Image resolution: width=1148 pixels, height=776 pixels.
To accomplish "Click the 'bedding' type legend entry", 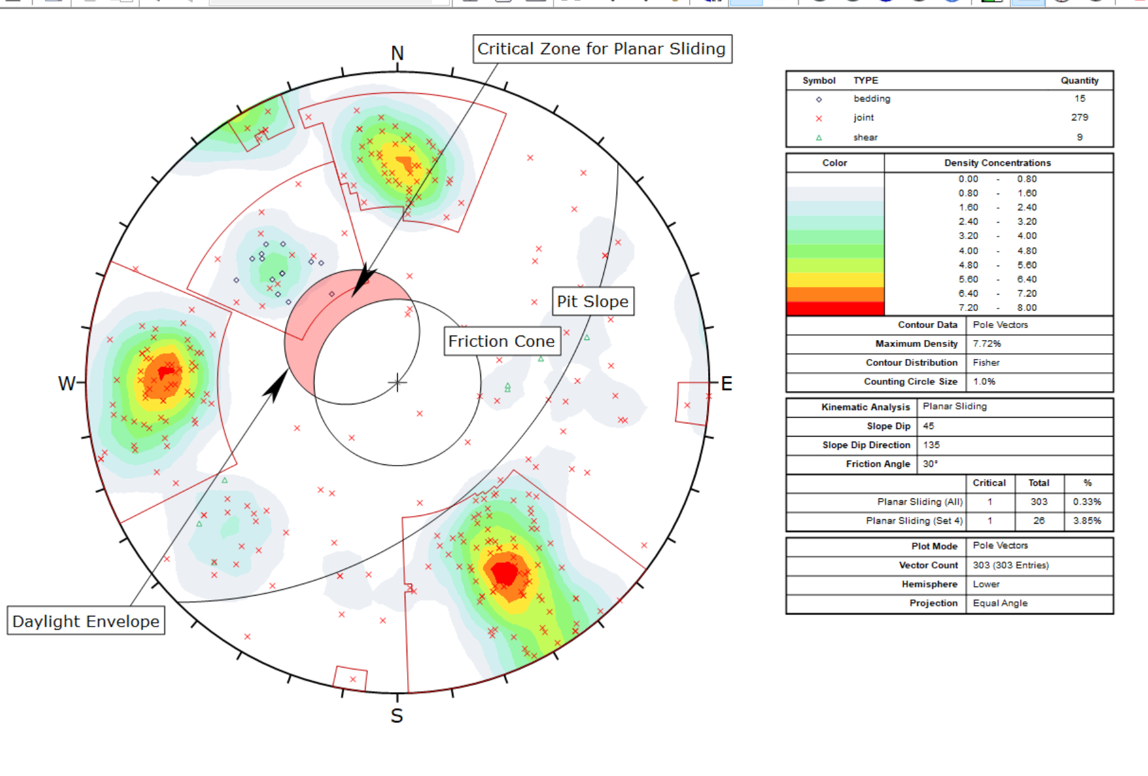I will 872,98.
